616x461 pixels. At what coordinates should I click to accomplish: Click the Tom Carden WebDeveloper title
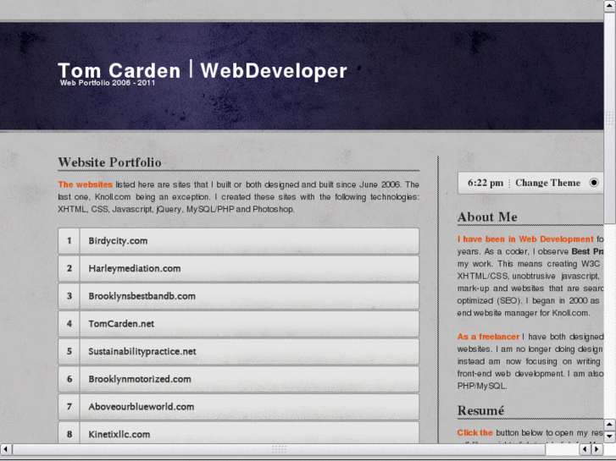203,70
